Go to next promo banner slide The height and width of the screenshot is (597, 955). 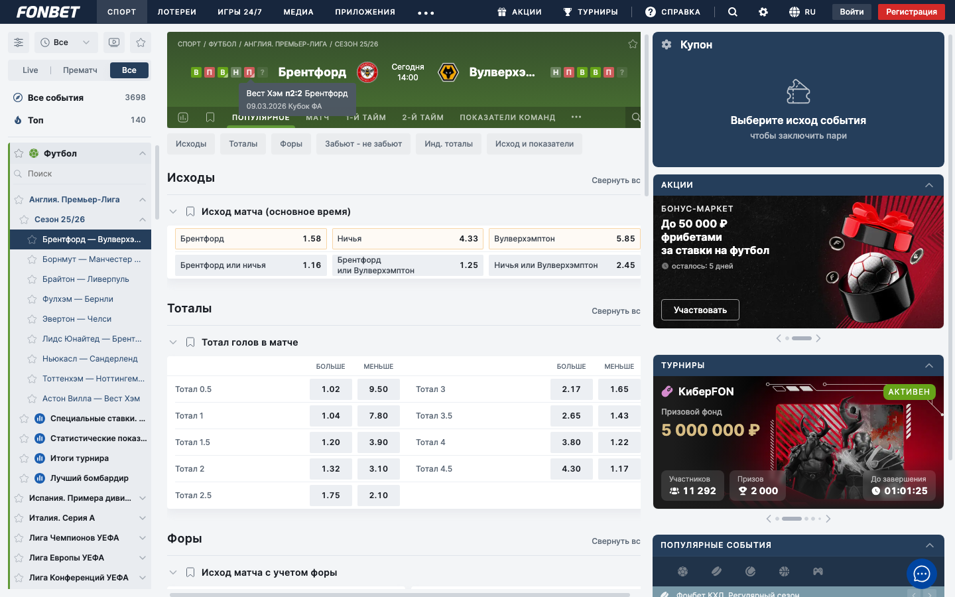point(818,338)
